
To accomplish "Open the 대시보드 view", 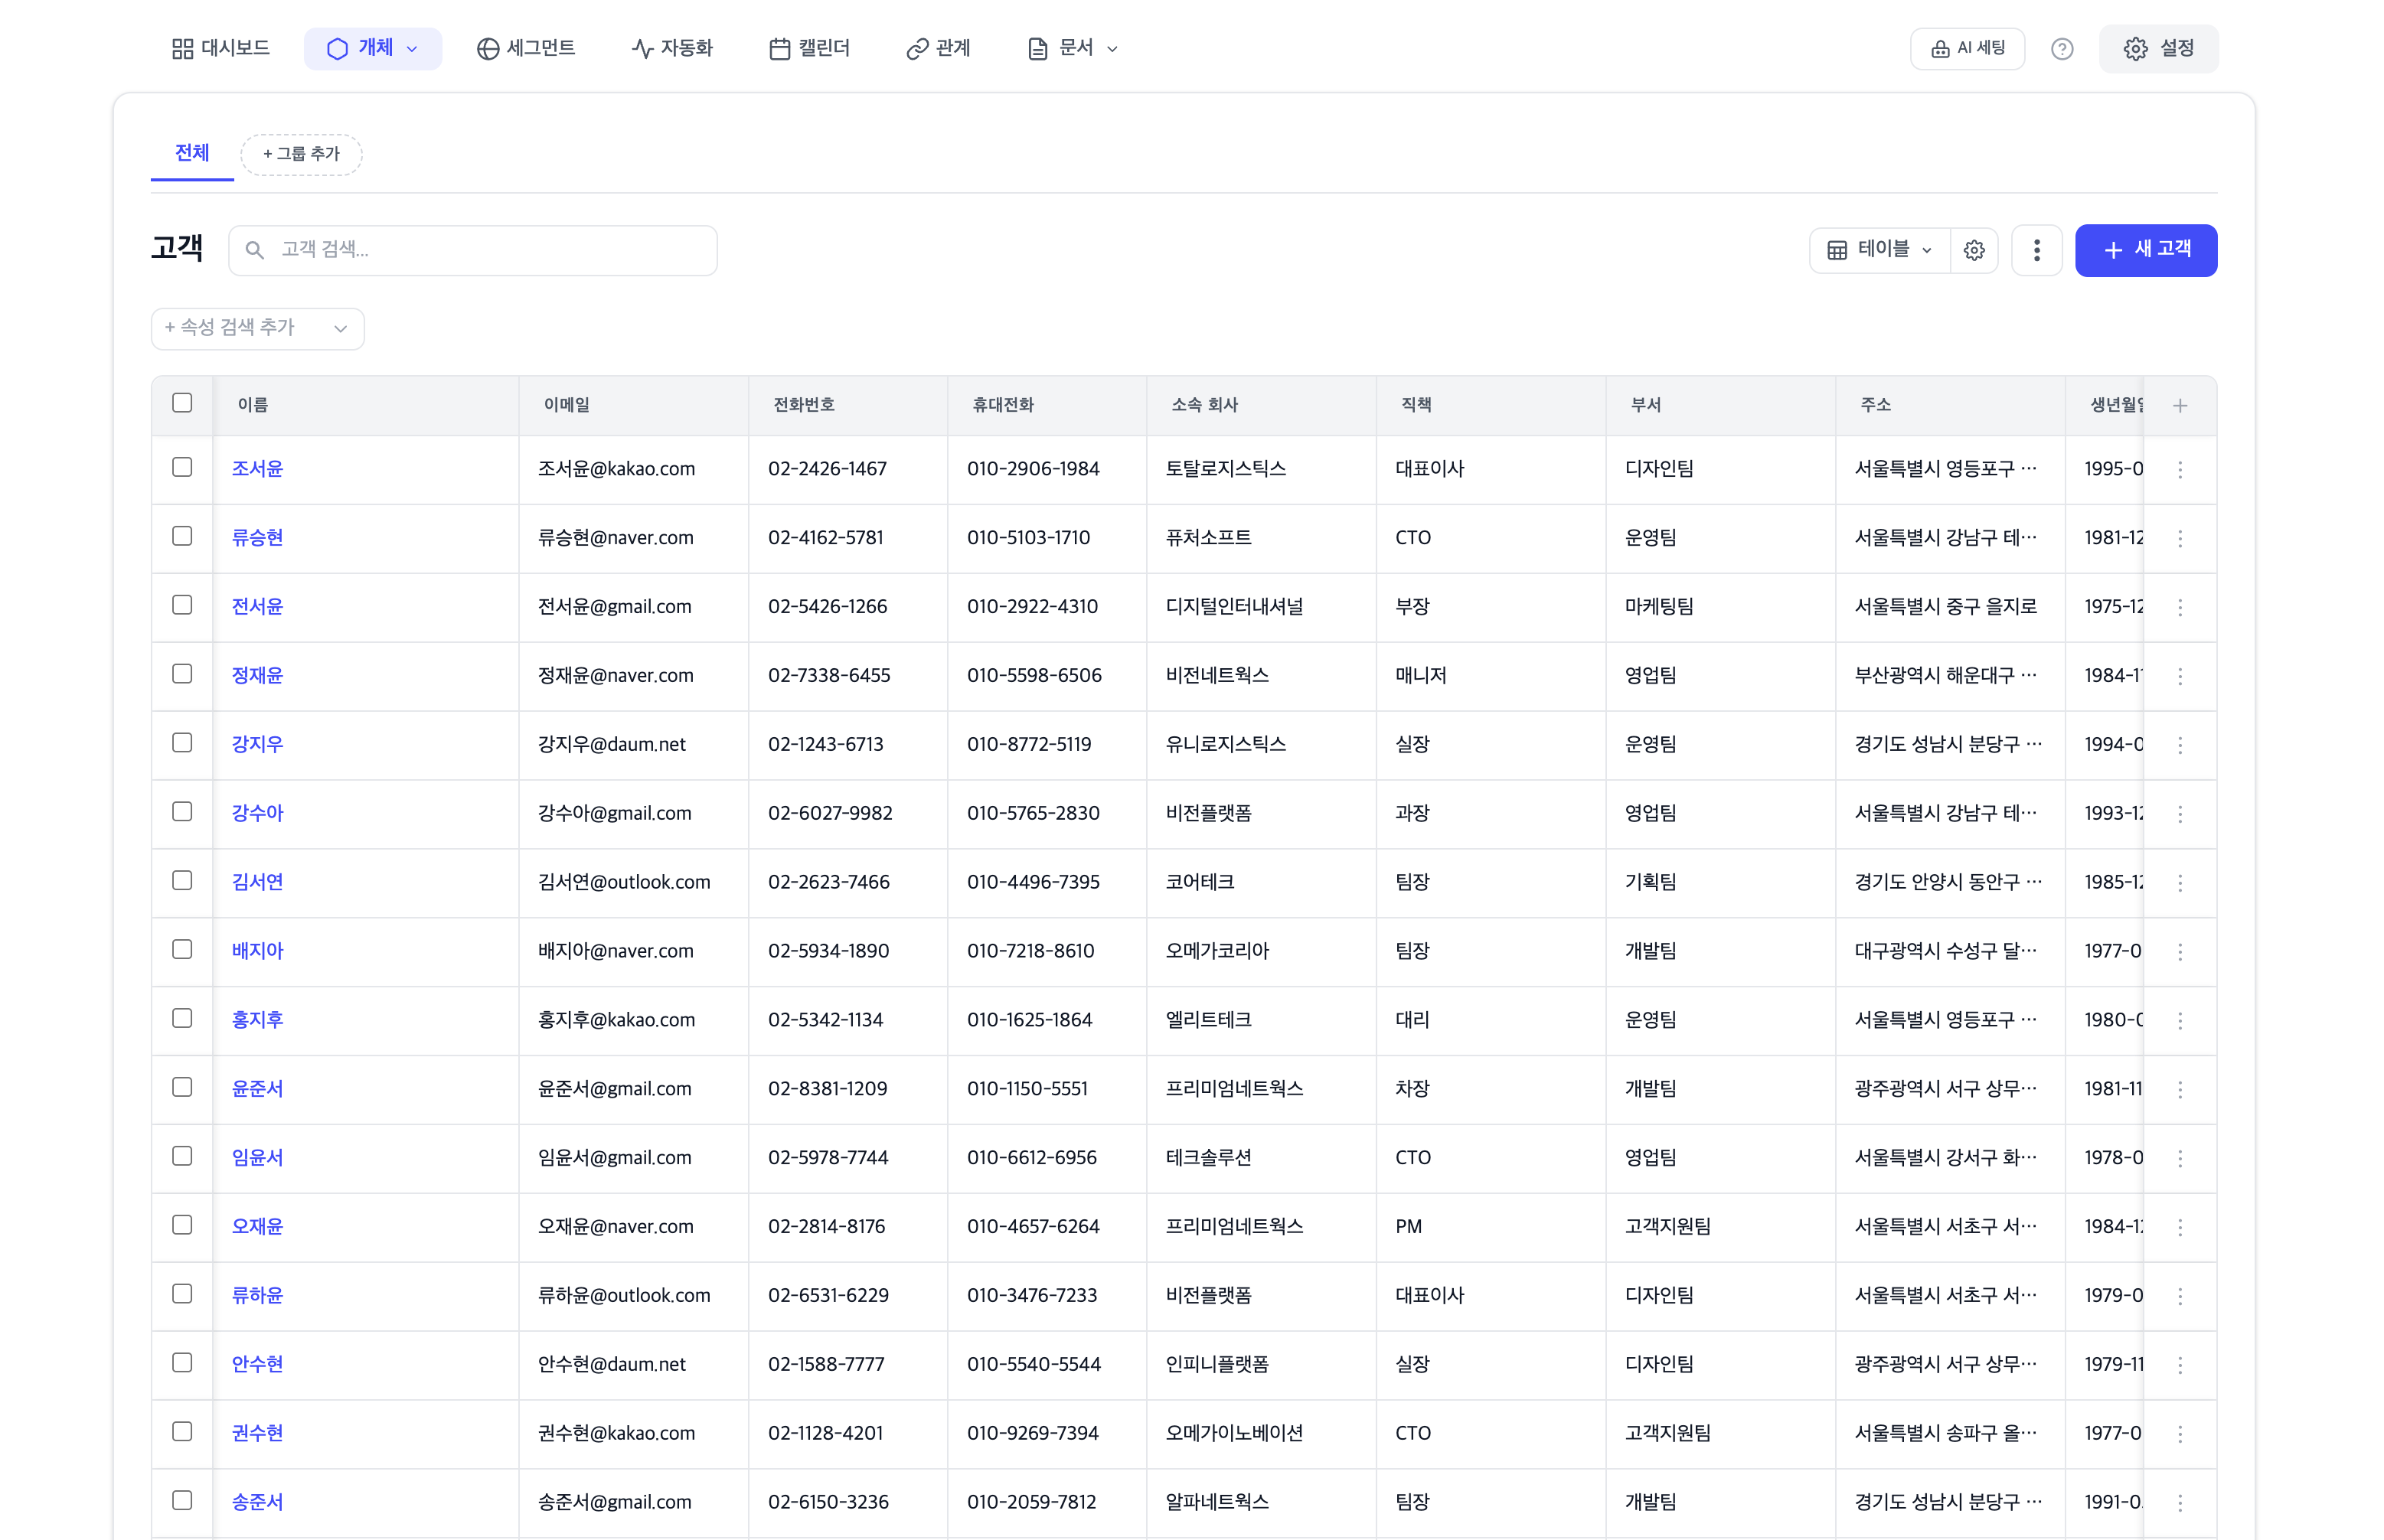I will point(221,48).
